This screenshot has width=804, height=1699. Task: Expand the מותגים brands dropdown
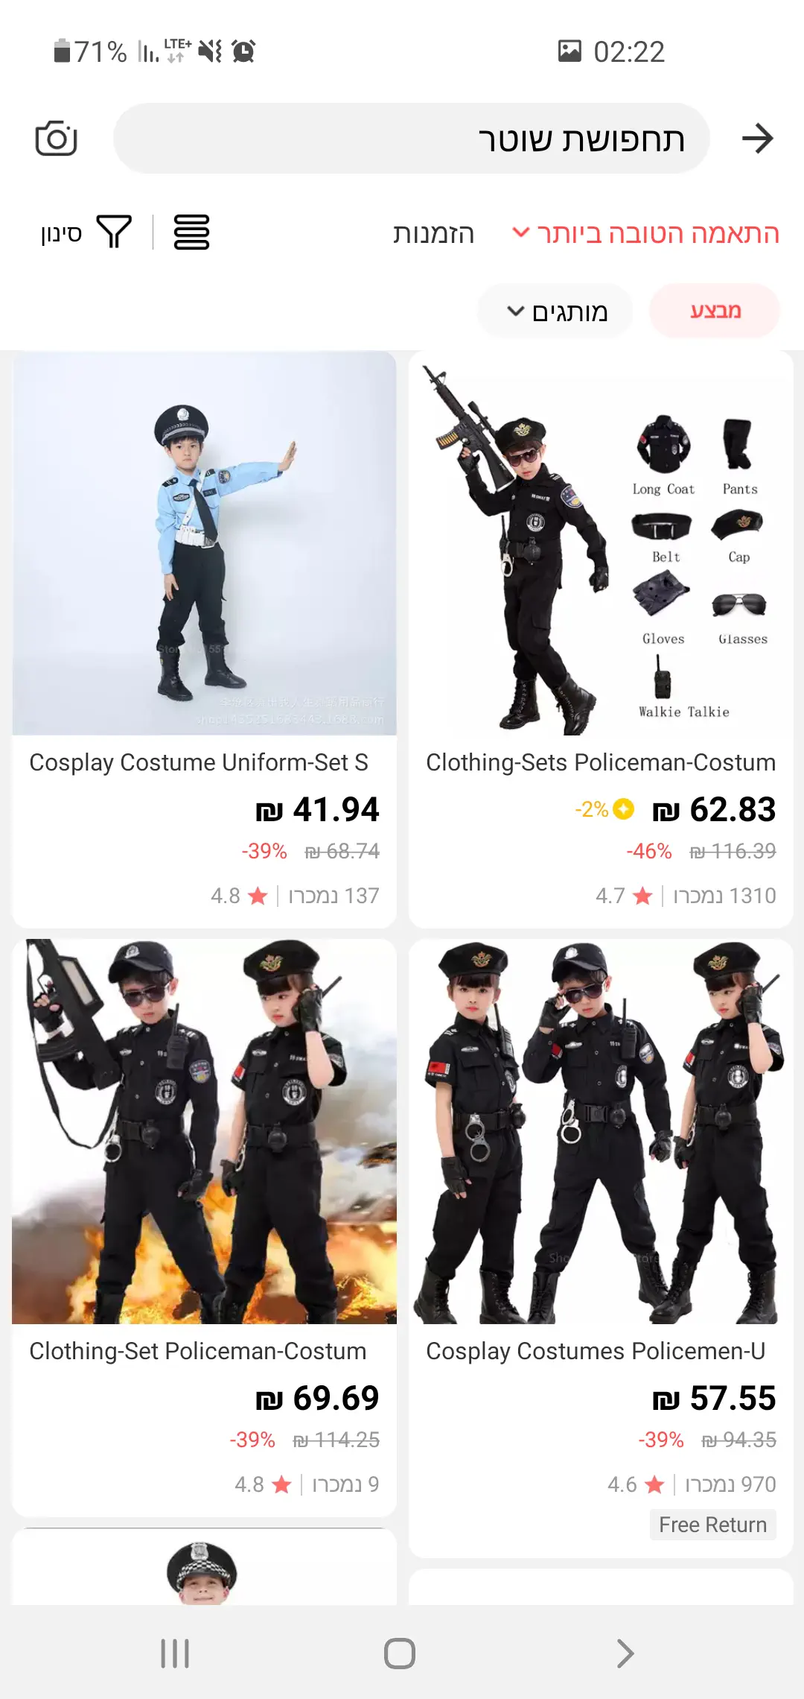pos(555,311)
